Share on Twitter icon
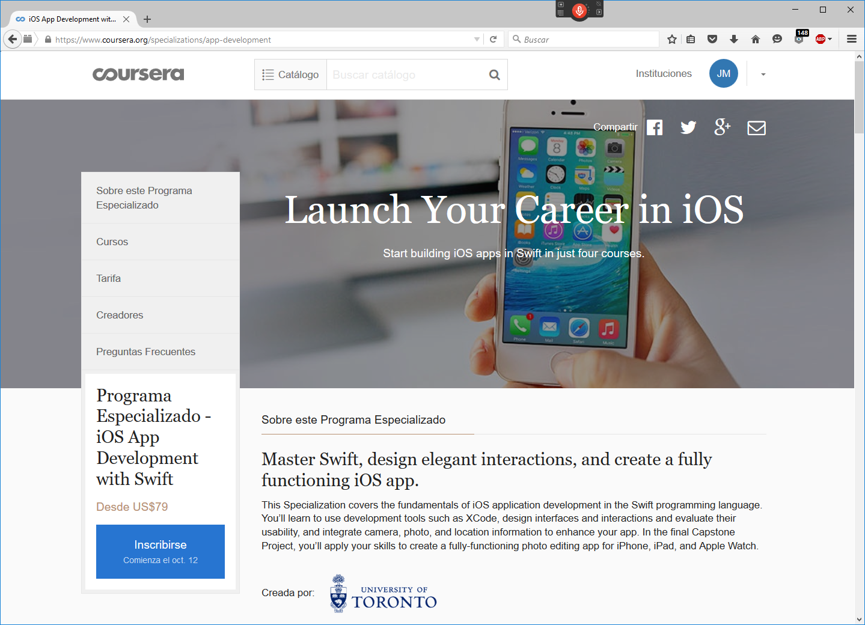The height and width of the screenshot is (625, 865). (x=688, y=127)
